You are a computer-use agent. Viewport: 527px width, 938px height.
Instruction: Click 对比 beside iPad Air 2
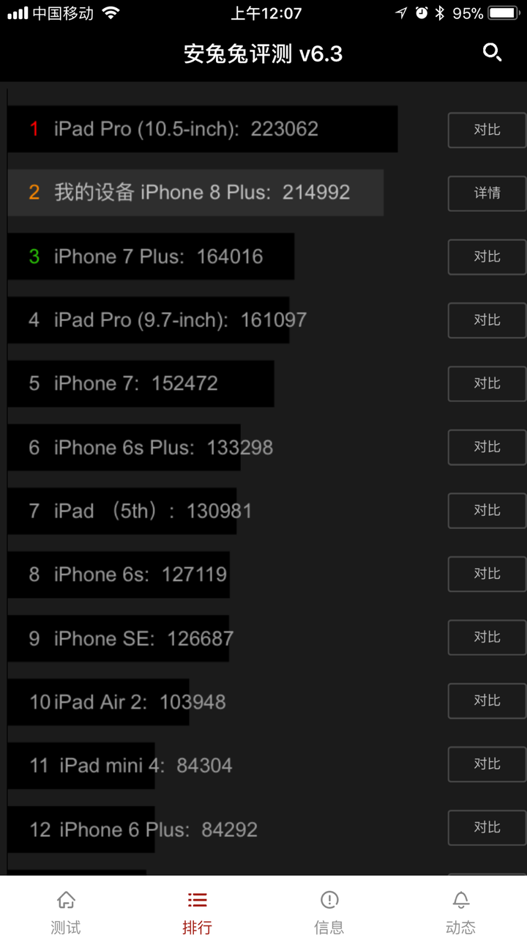487,701
